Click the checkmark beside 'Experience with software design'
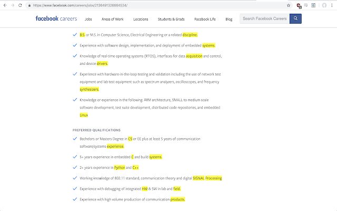 click(75, 45)
